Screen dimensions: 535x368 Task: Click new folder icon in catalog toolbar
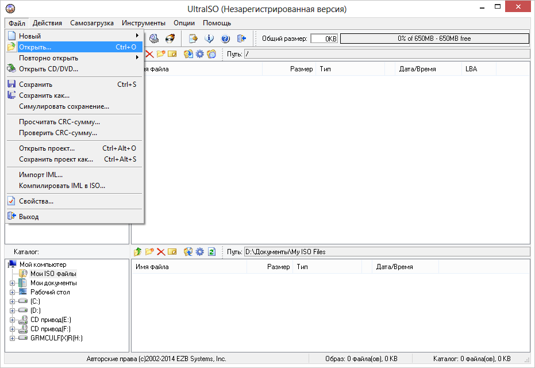149,252
